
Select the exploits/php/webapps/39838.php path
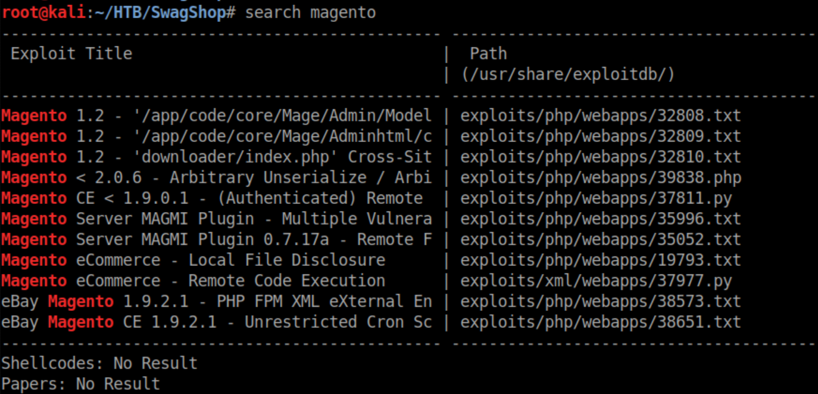(600, 178)
